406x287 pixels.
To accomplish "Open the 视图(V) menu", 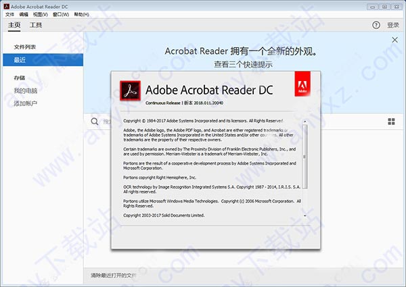I will point(41,14).
